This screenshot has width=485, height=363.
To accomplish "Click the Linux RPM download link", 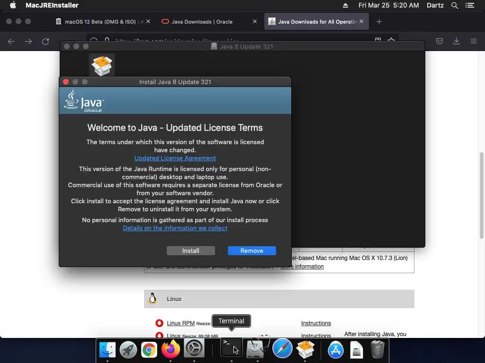I will click(x=180, y=323).
